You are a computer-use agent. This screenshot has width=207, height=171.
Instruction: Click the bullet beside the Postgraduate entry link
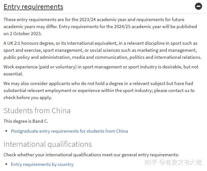(6, 131)
